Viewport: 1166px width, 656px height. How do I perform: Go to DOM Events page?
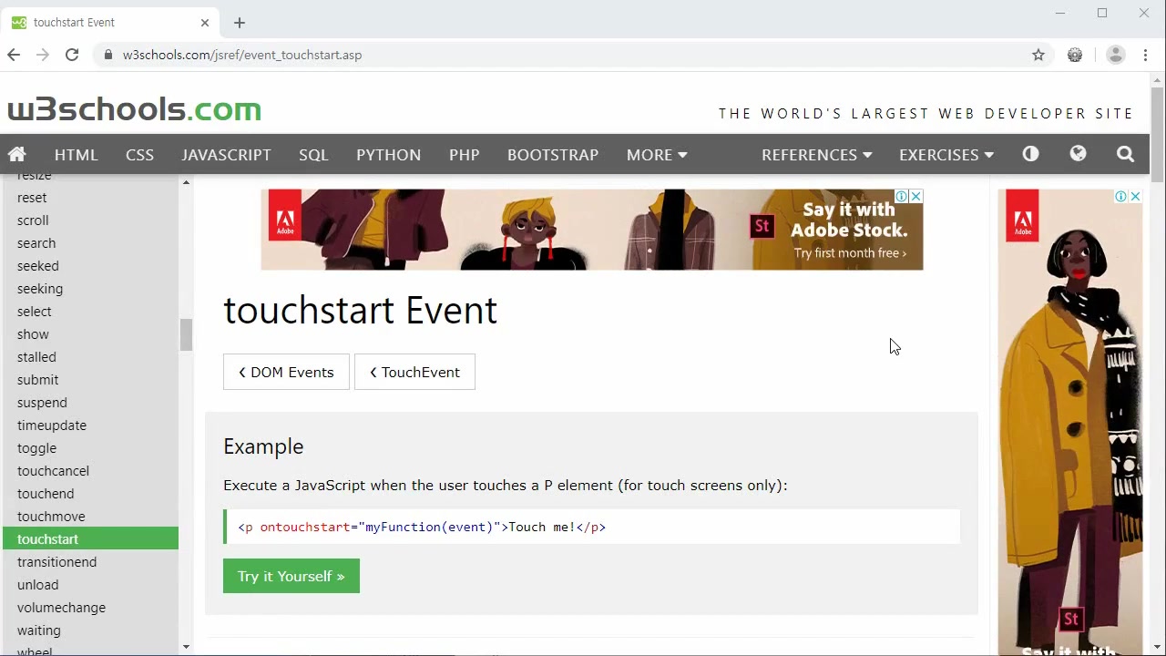tap(286, 372)
